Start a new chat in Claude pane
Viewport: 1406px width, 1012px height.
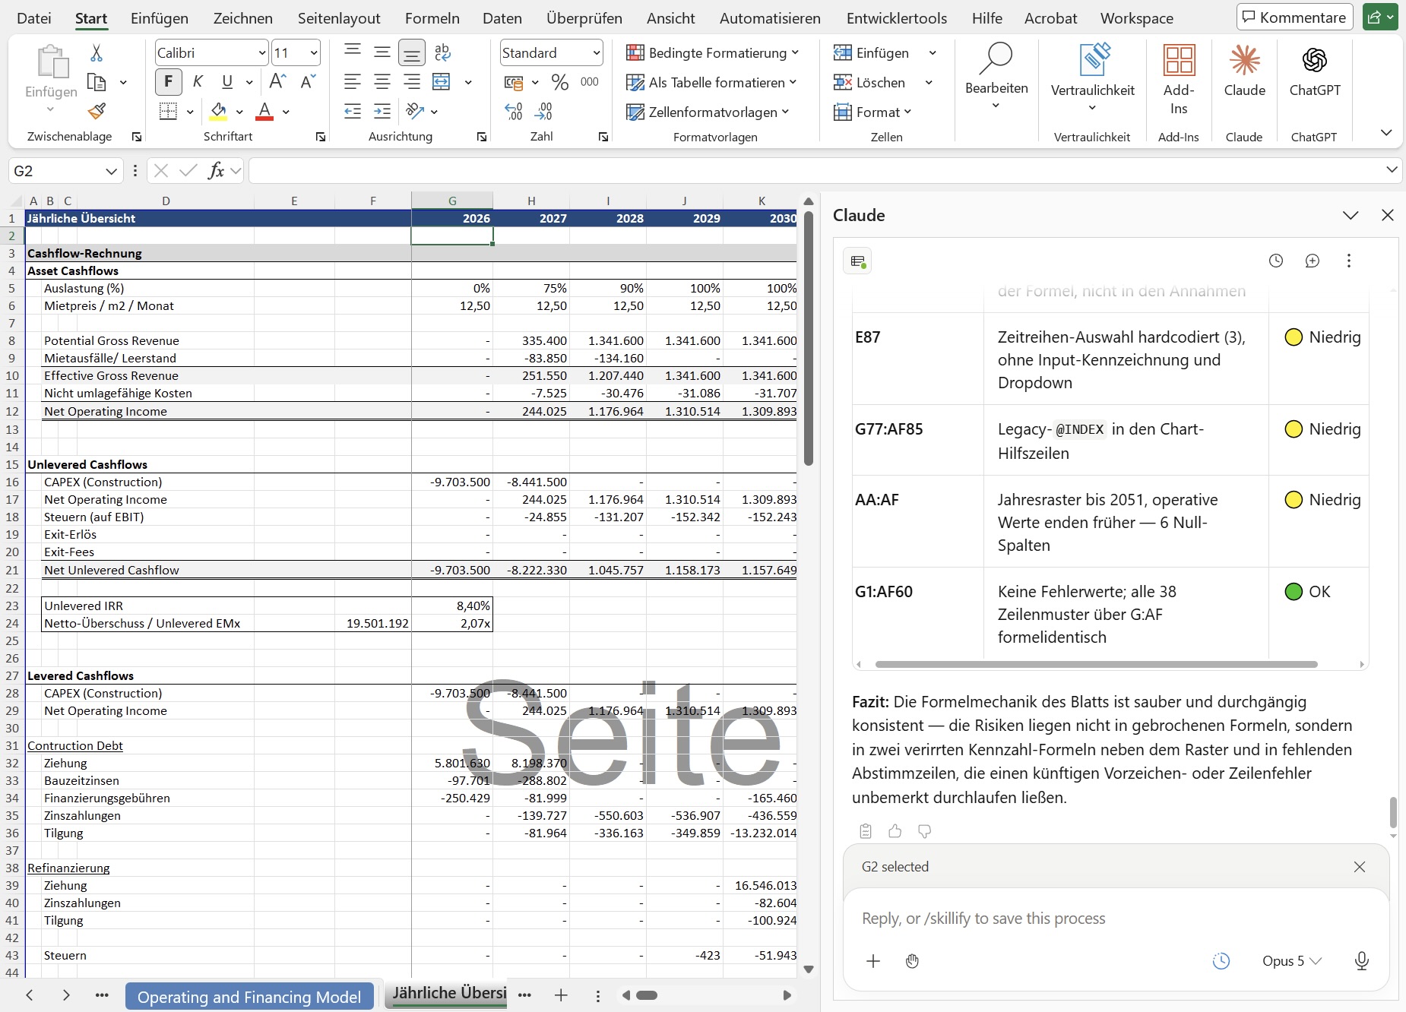click(1313, 261)
